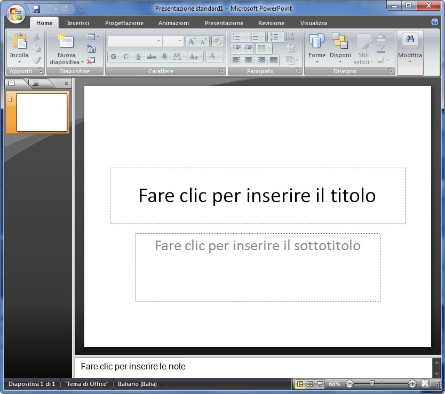Open the Visualizza tab
Screen dimensions: 445x394
click(x=313, y=23)
